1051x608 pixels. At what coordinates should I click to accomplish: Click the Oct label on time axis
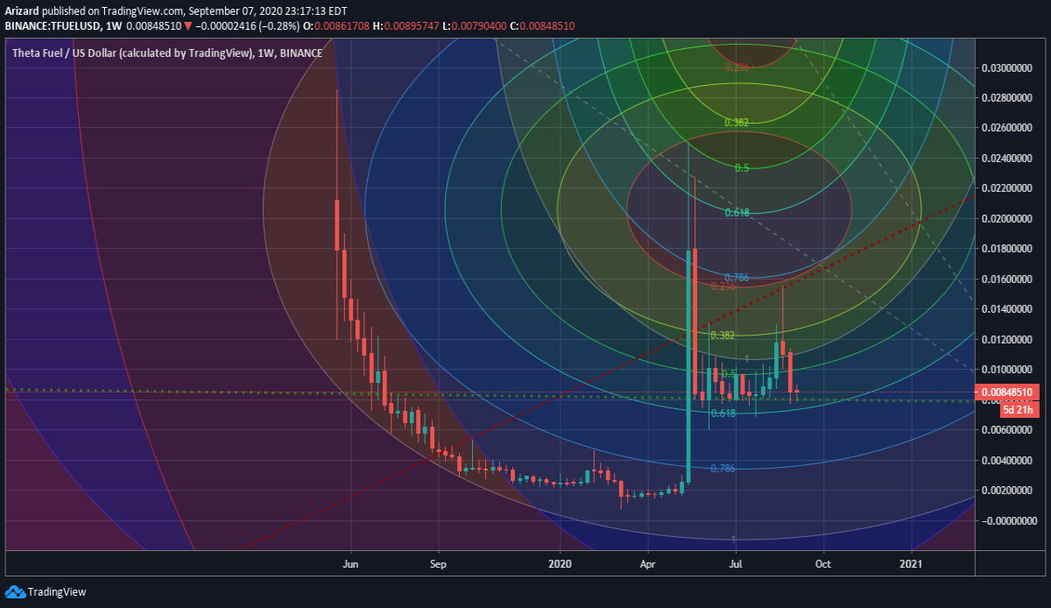coord(823,564)
